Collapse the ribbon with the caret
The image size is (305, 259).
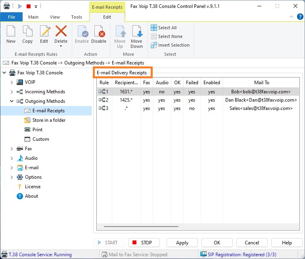[x=292, y=17]
